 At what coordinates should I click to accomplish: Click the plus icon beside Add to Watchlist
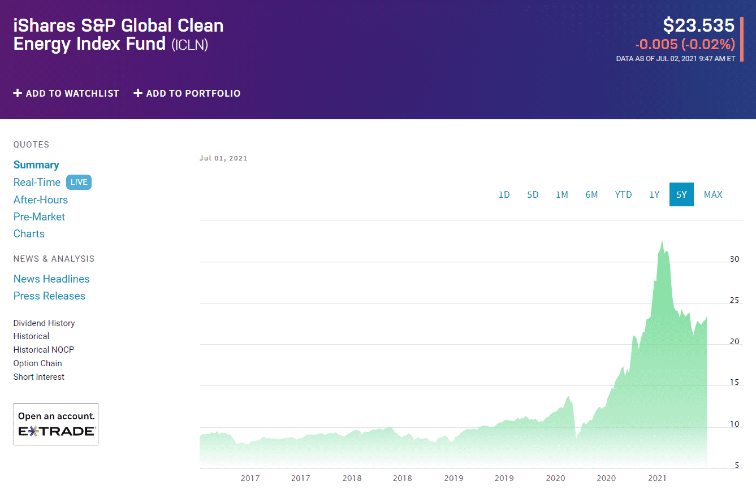[18, 93]
